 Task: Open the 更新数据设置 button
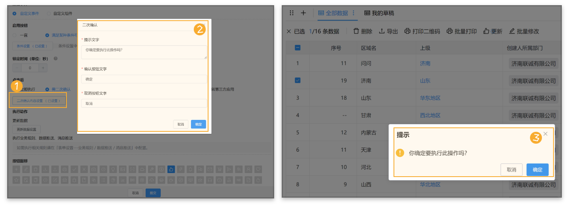click(x=27, y=129)
